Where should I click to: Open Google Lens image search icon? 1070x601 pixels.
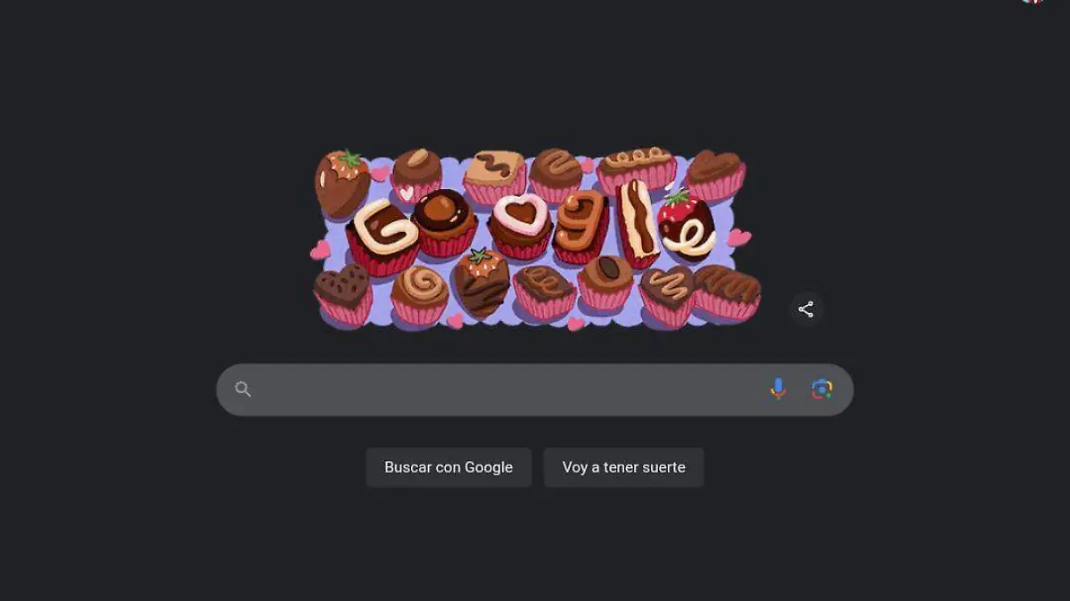tap(822, 389)
